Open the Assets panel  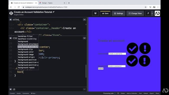point(19,93)
